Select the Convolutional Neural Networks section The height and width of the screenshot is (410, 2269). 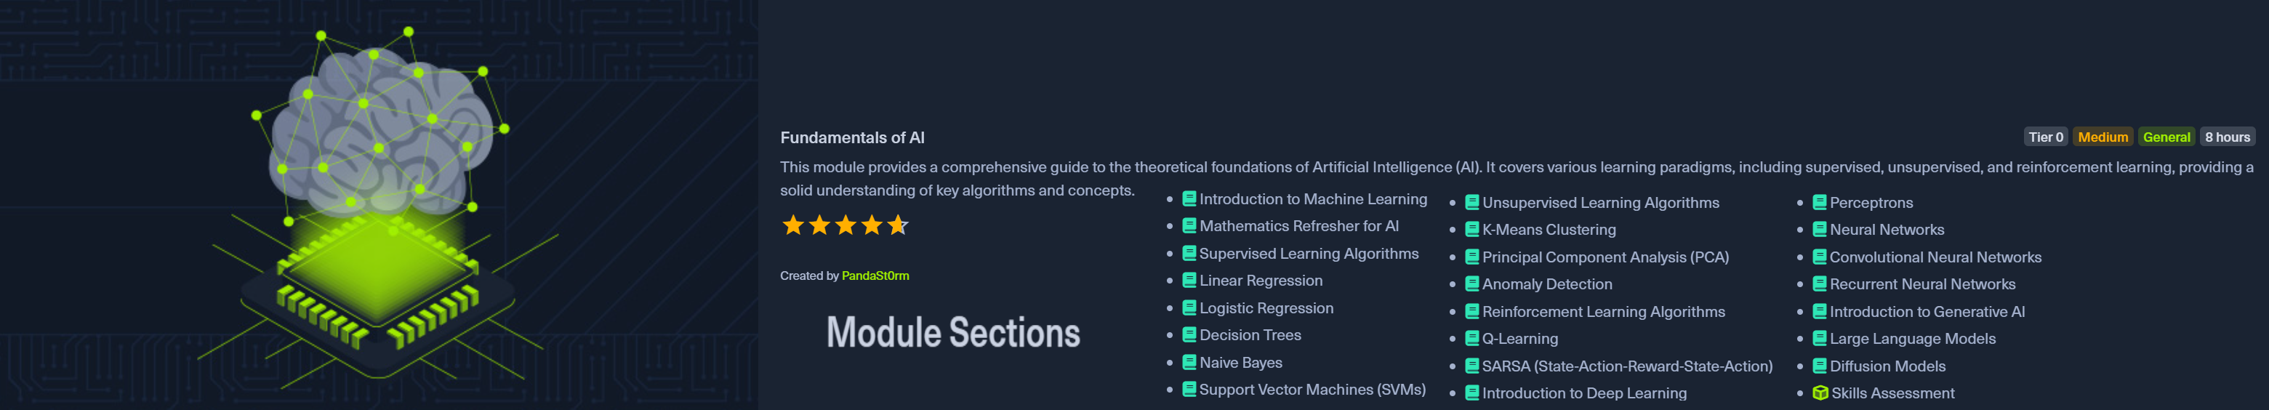1935,258
